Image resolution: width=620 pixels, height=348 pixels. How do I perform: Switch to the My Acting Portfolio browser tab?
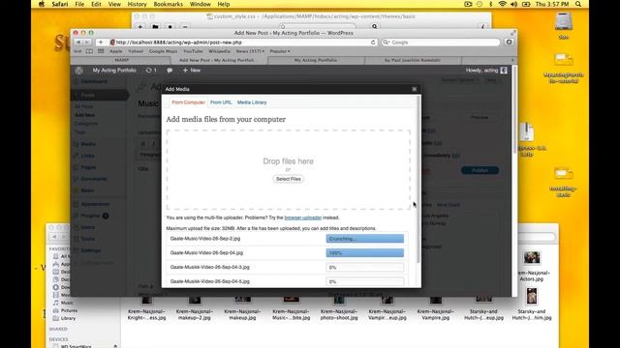point(316,60)
